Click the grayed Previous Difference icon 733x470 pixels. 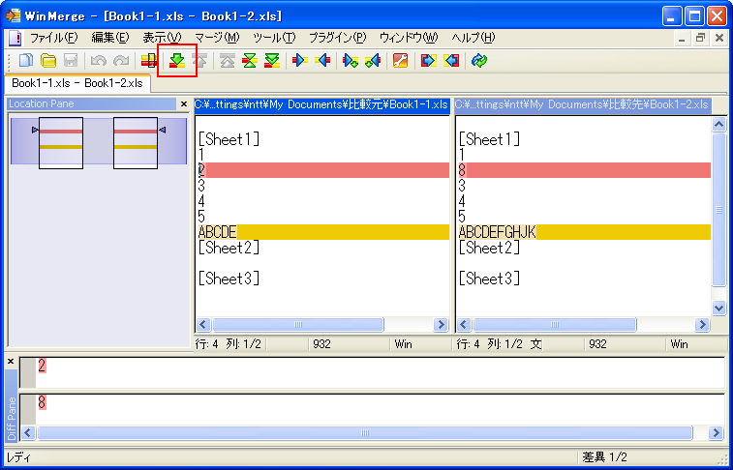(199, 61)
